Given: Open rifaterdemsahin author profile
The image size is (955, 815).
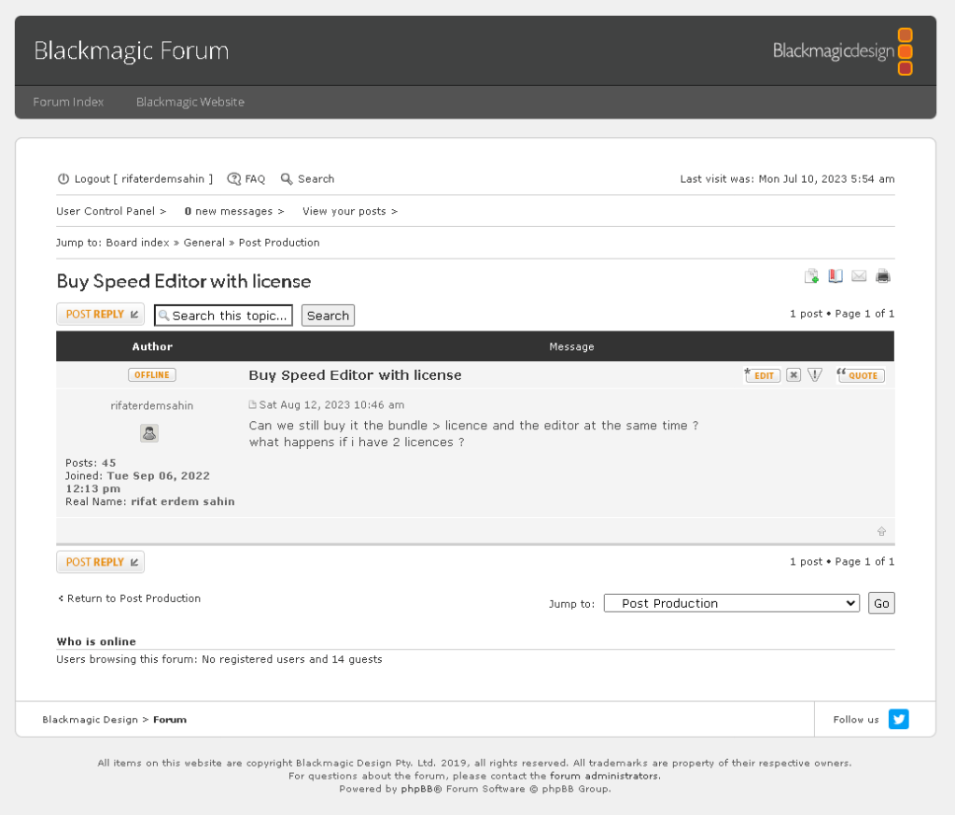Looking at the screenshot, I should (x=151, y=406).
